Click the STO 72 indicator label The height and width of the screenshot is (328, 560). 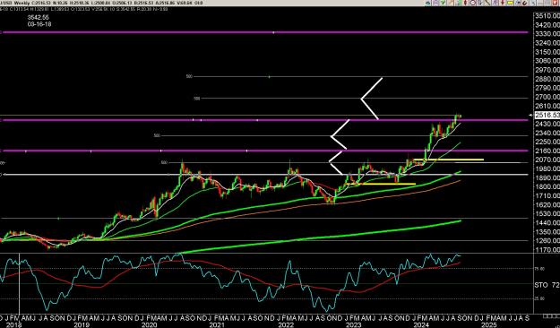point(547,285)
